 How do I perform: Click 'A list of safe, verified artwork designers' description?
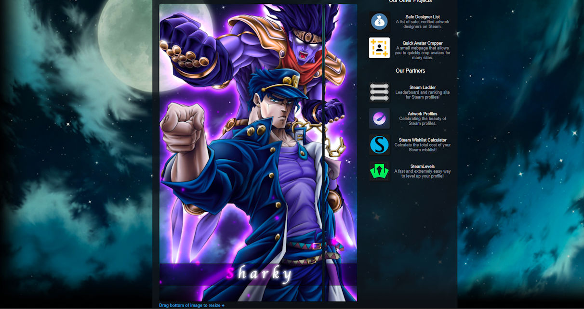point(423,24)
